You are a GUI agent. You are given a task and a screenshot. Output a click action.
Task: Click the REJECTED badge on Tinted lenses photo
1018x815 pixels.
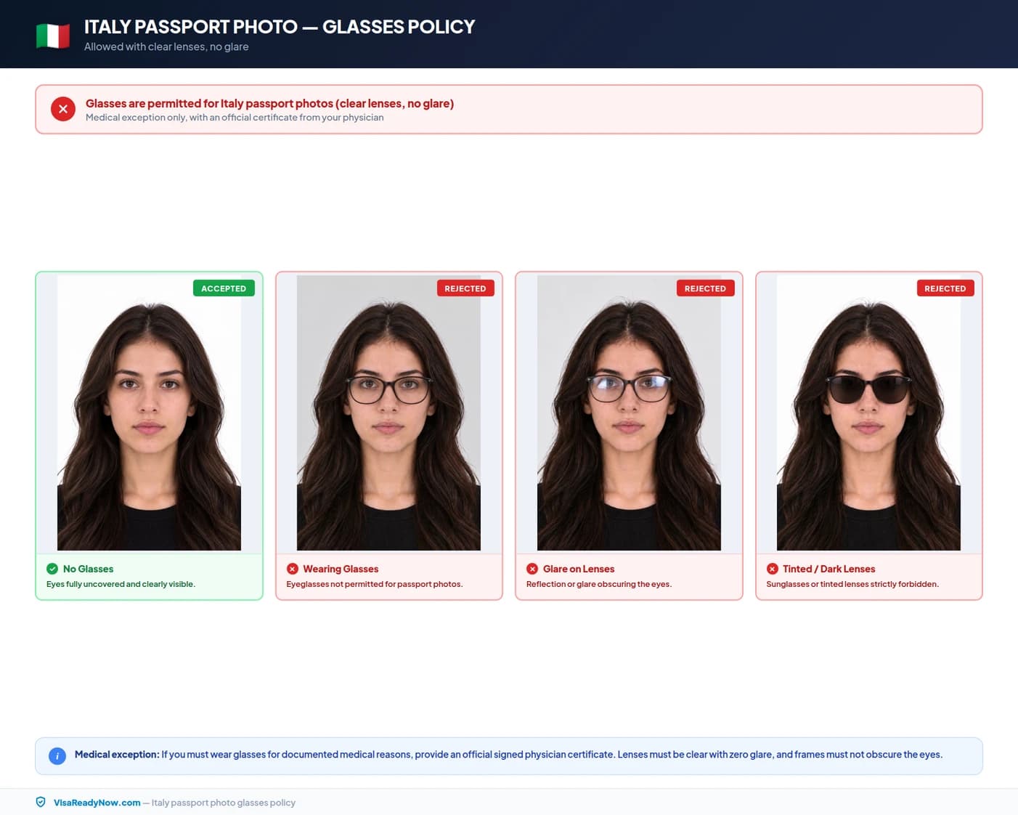tap(945, 288)
